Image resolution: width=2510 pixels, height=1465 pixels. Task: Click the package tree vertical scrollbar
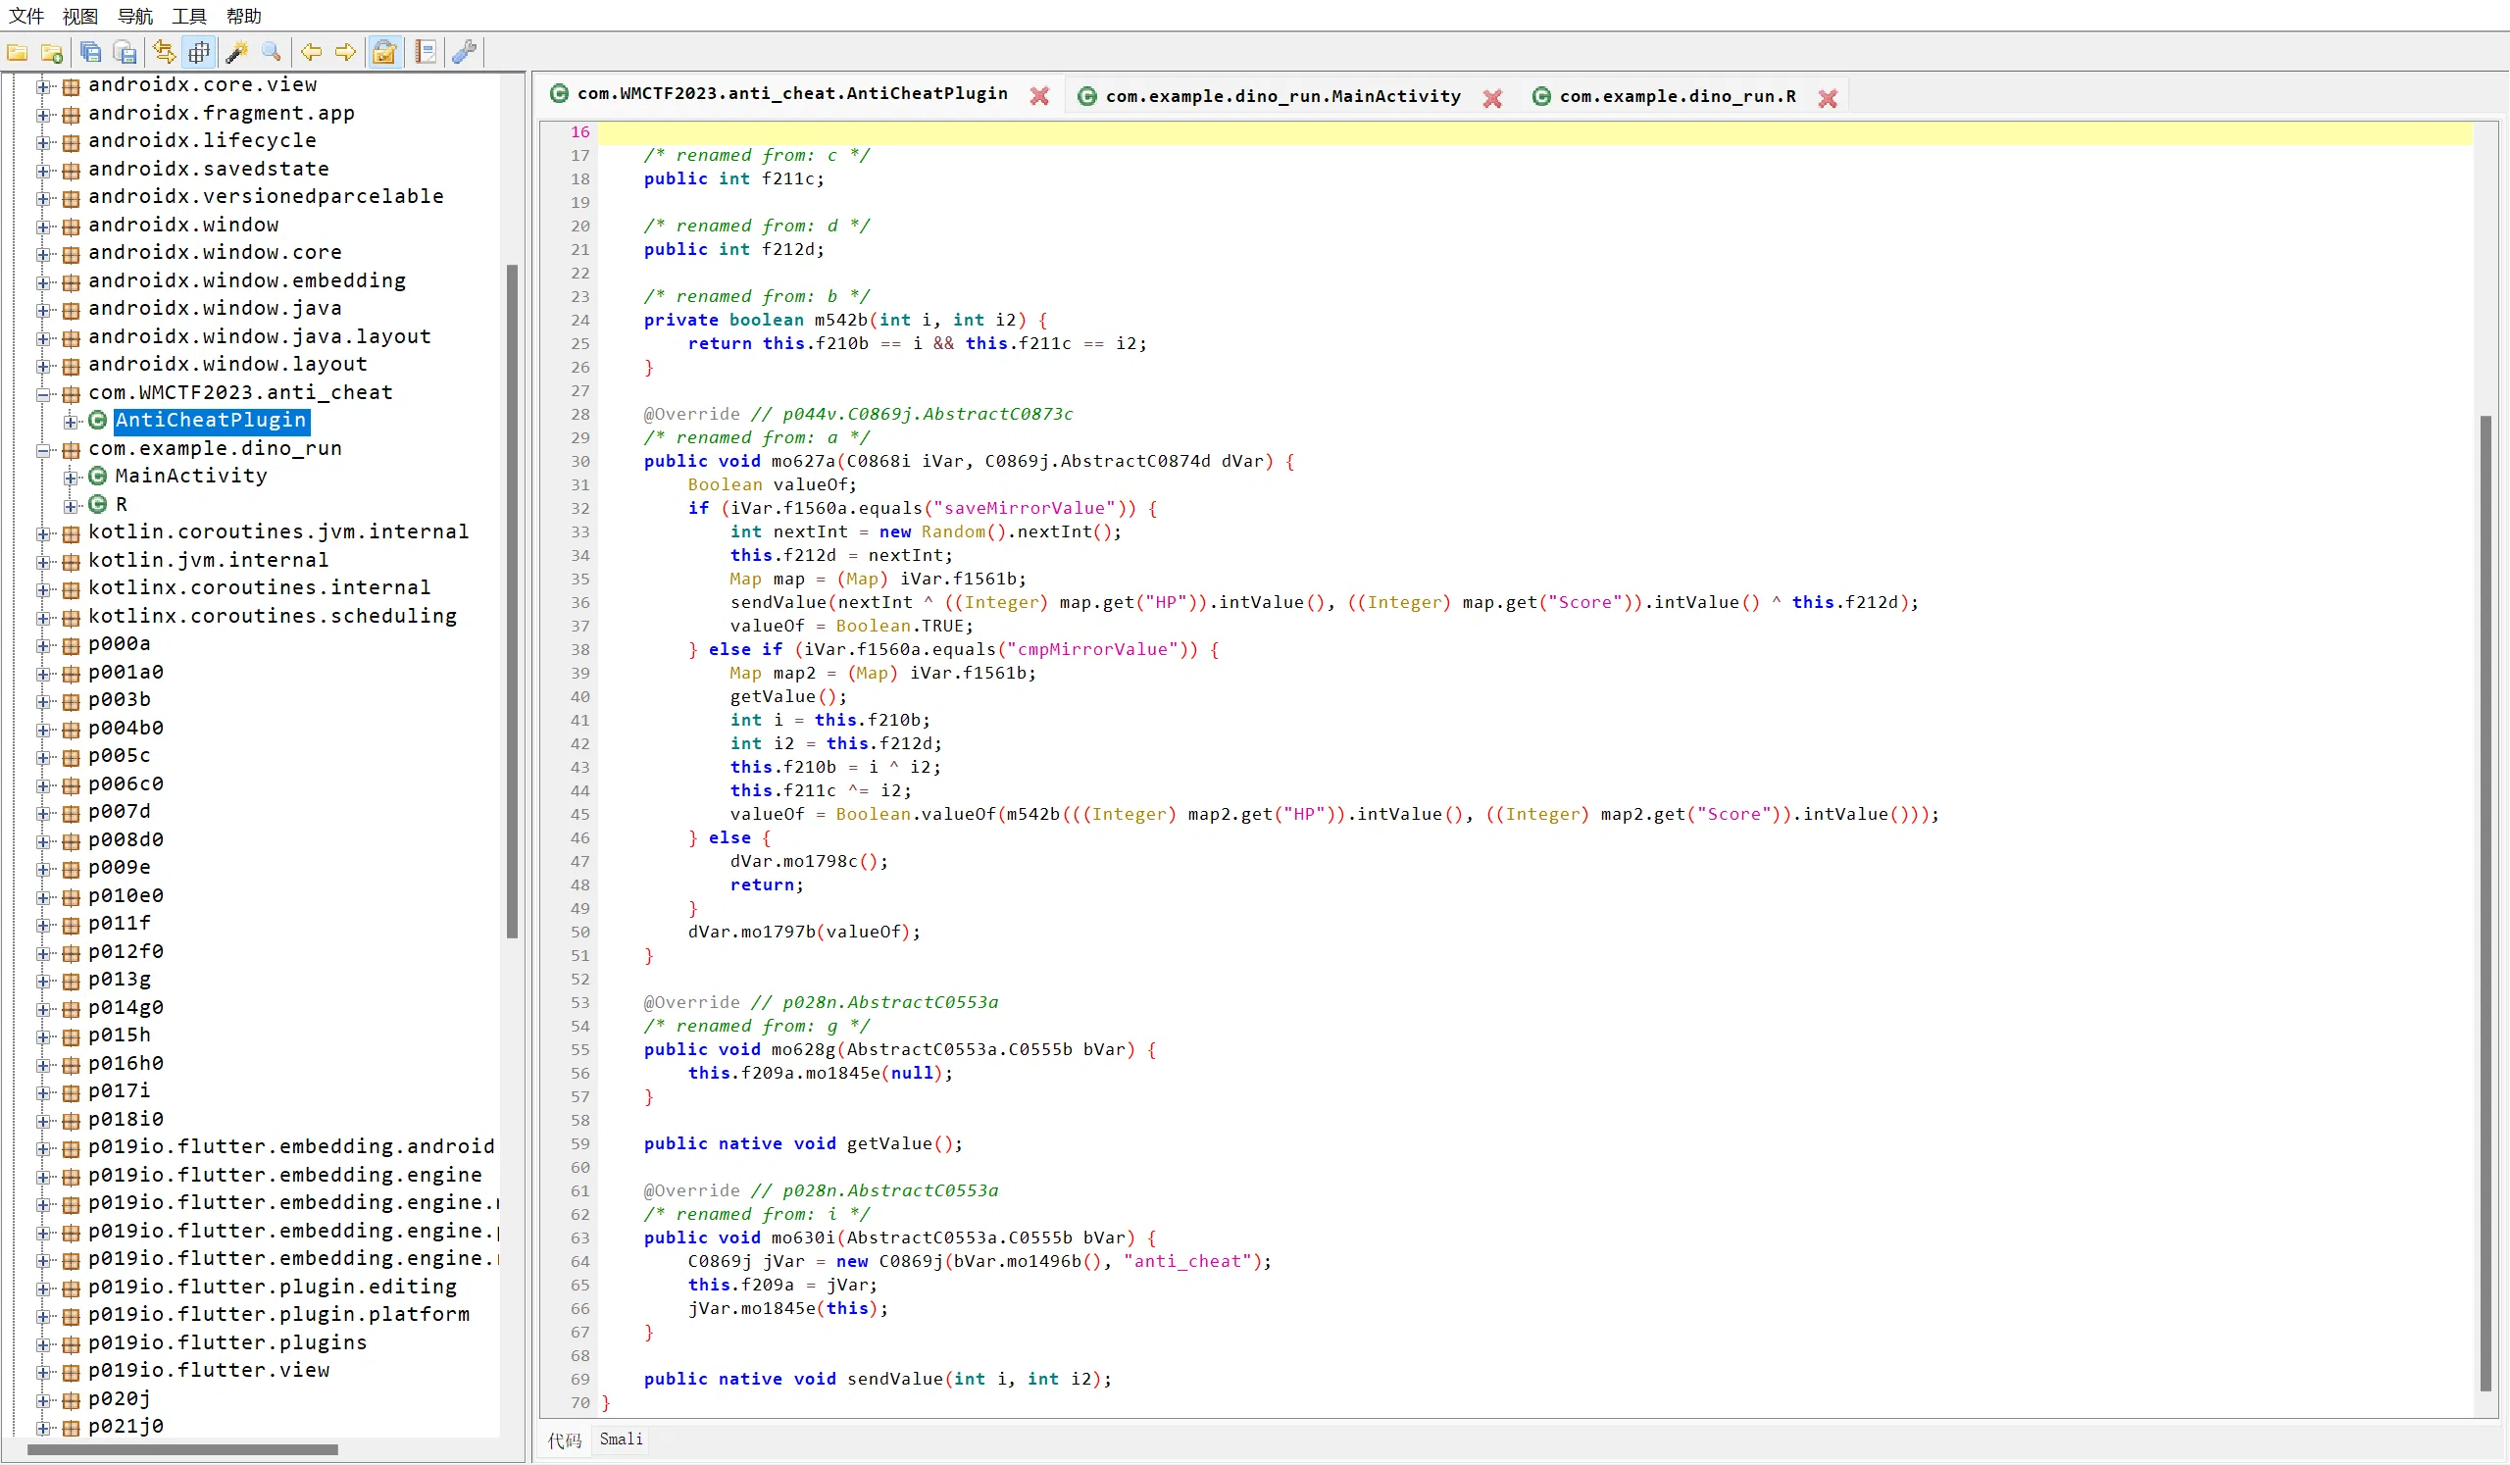pos(512,601)
